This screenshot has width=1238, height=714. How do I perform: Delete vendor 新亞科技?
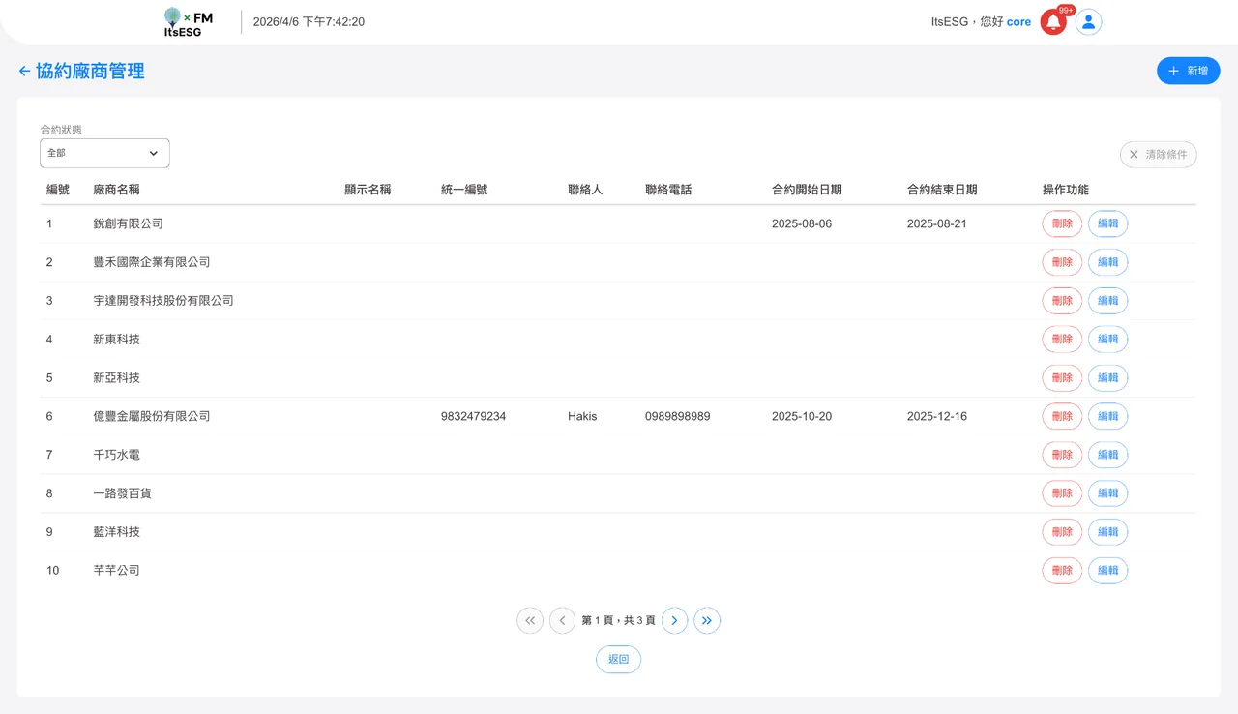click(x=1062, y=377)
